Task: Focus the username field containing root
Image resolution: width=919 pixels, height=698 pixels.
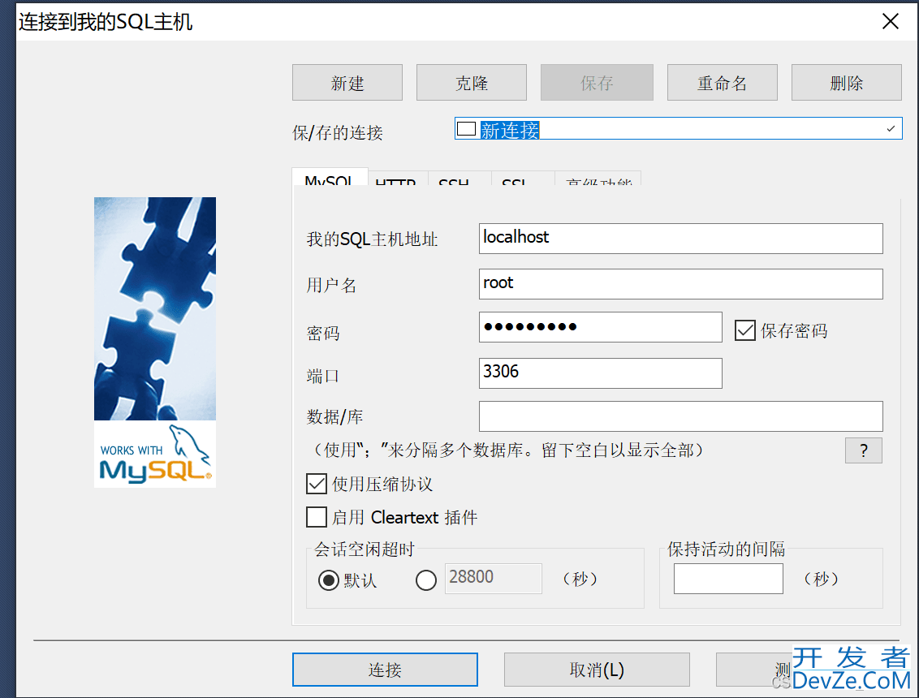Action: point(680,284)
